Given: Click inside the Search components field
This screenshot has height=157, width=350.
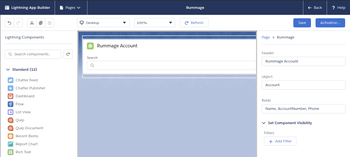Looking at the screenshot, I should (33, 54).
